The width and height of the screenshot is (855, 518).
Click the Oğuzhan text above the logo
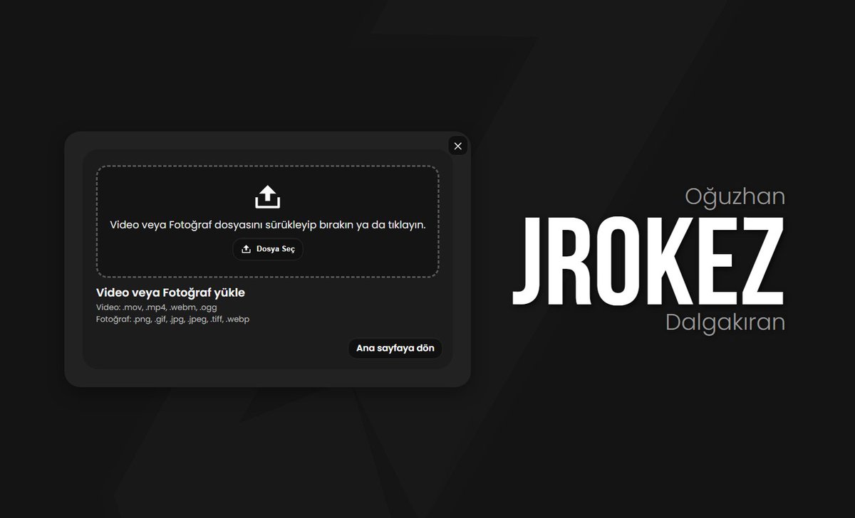click(735, 196)
